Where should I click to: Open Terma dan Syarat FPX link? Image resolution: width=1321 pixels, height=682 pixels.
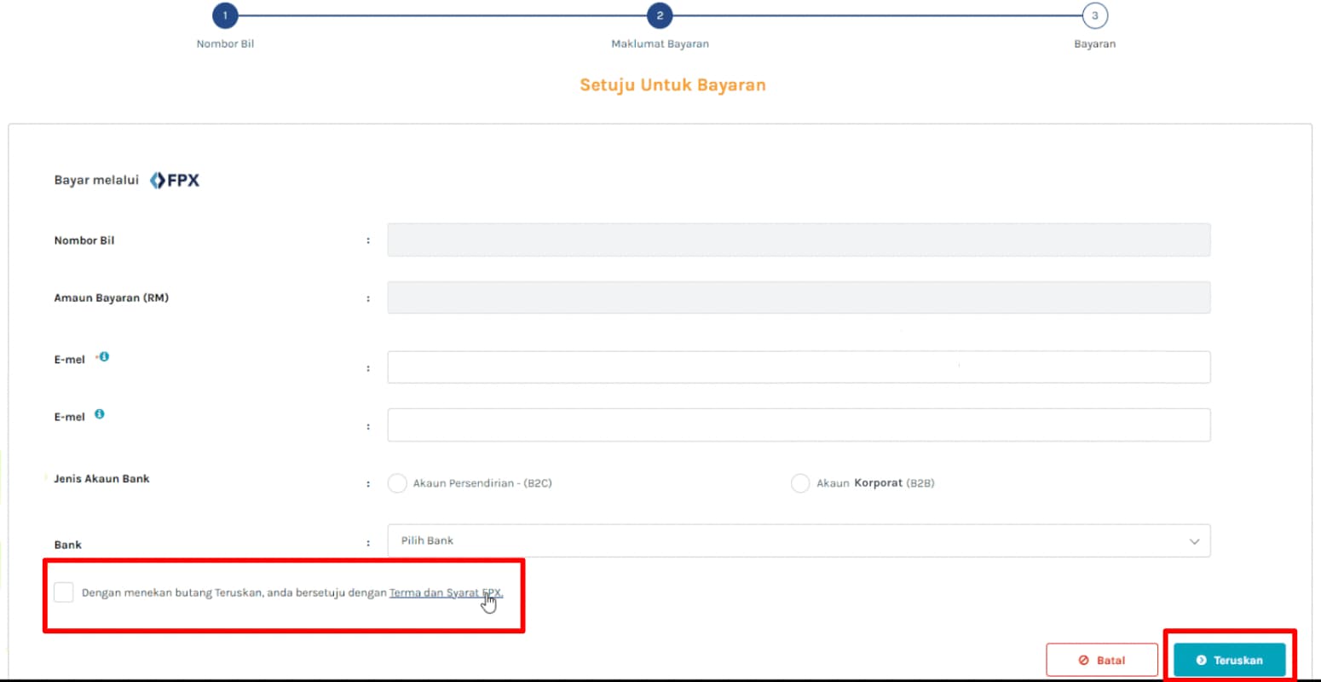(x=447, y=592)
